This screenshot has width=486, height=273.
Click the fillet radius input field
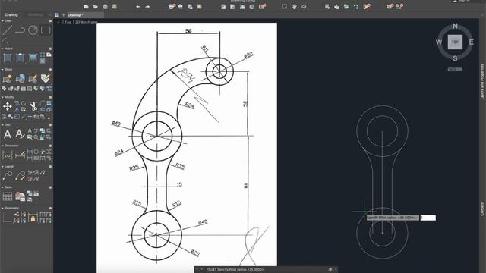tap(428, 218)
